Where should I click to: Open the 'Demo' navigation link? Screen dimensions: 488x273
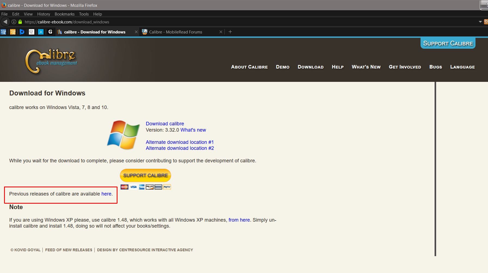pos(283,67)
